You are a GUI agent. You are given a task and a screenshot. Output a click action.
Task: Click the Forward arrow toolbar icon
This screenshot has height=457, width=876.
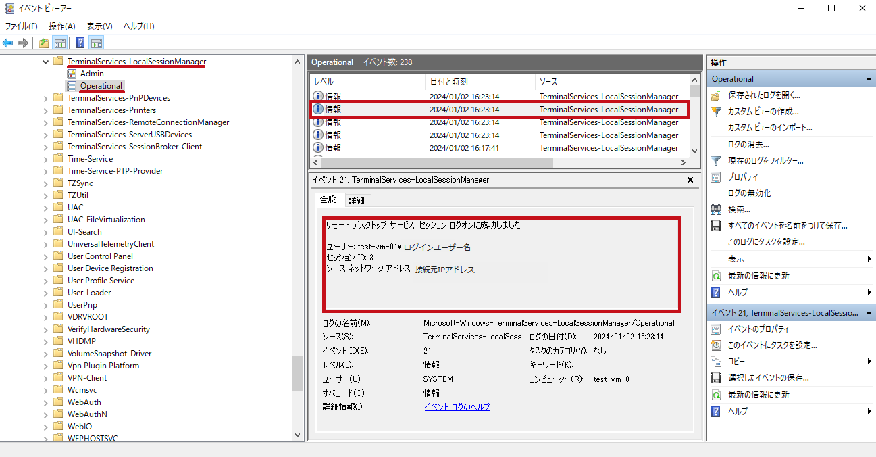[x=23, y=43]
